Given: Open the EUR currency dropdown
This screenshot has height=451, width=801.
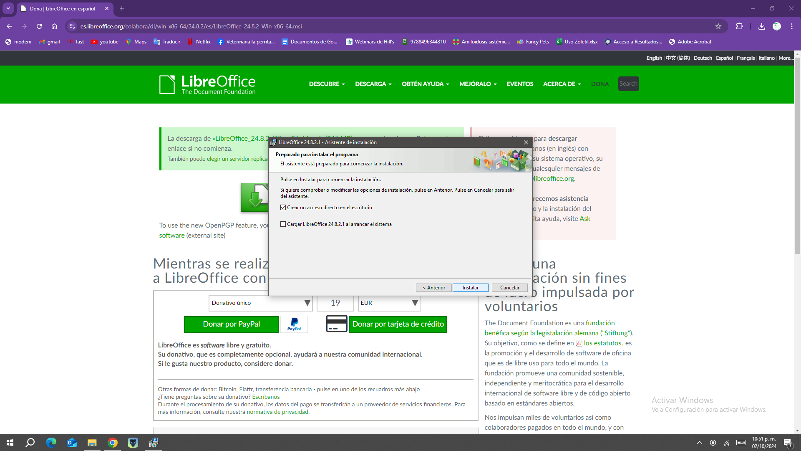Looking at the screenshot, I should point(389,303).
